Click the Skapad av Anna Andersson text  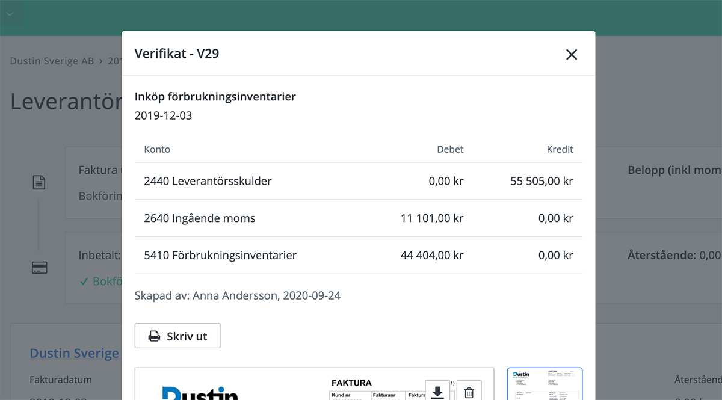[x=238, y=296]
